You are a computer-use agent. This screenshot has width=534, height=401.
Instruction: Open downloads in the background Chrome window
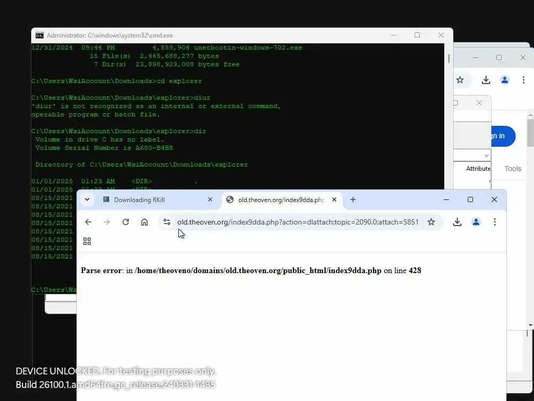(x=486, y=80)
